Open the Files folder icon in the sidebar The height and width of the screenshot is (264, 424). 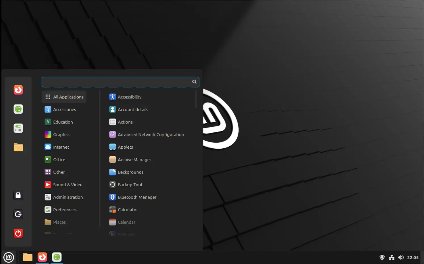(x=18, y=147)
